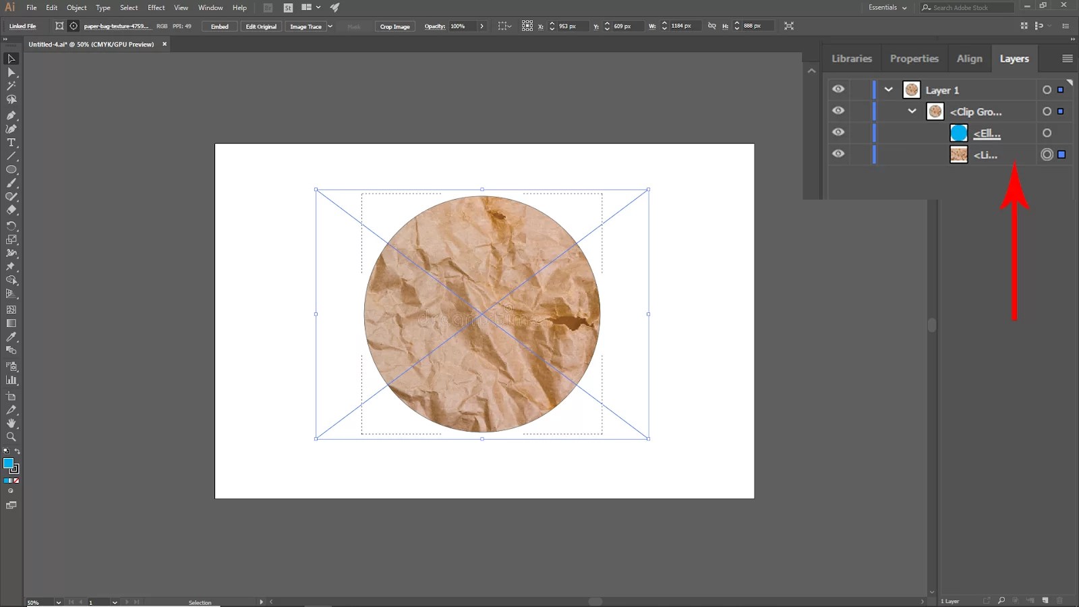The width and height of the screenshot is (1079, 607).
Task: Select the Zoom tool
Action: tap(11, 436)
